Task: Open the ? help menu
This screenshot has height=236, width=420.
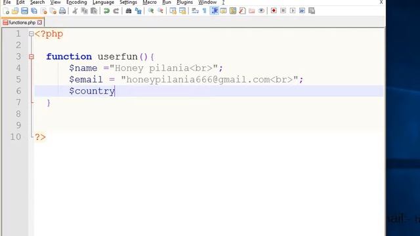Action: click(x=223, y=2)
